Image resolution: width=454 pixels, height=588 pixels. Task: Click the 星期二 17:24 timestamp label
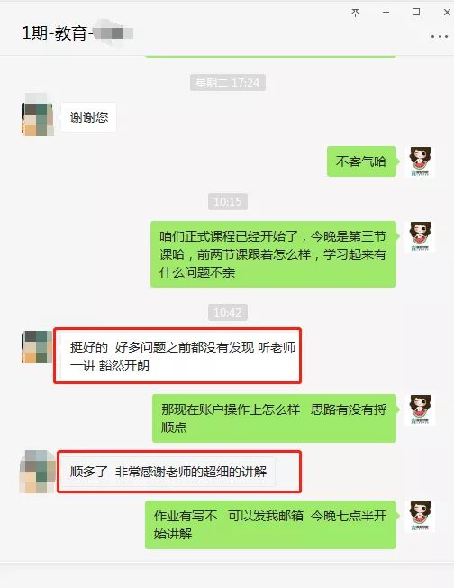(228, 82)
